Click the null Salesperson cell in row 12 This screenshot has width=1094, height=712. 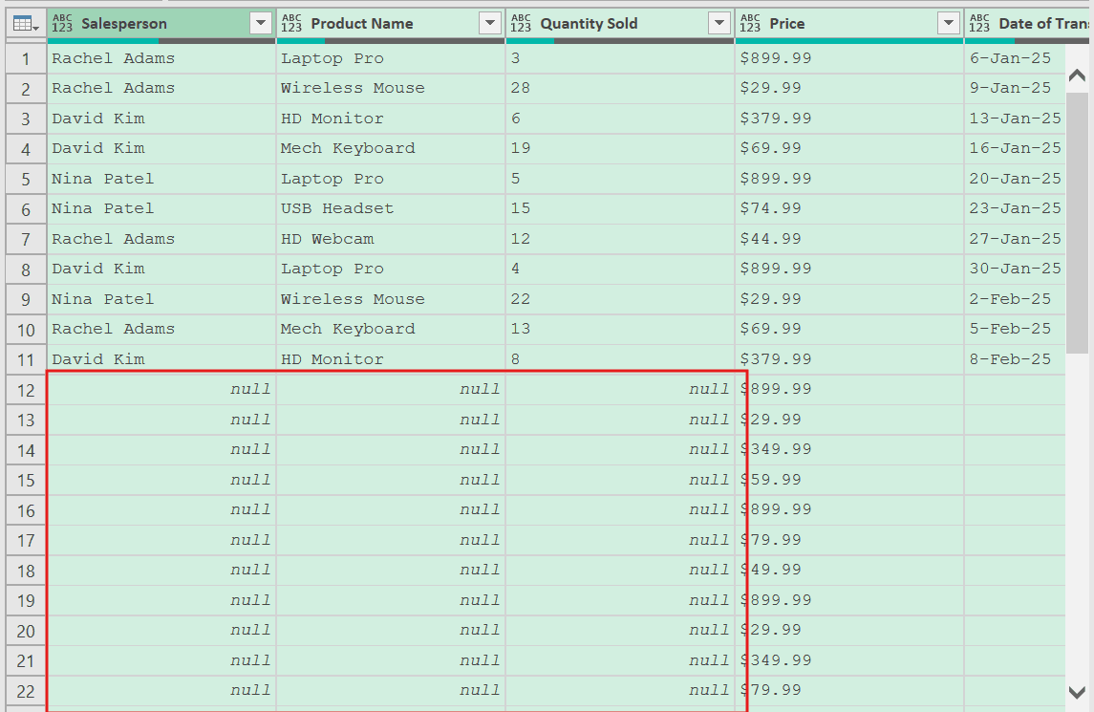162,389
